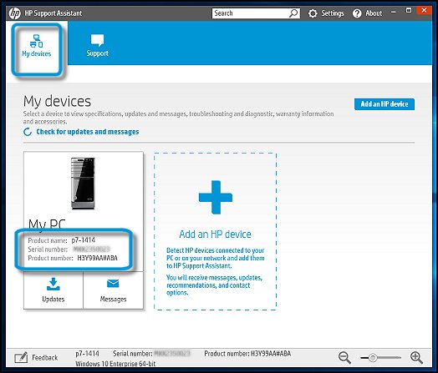The image size is (438, 373).
Task: Open the About label in title bar
Action: click(x=374, y=13)
